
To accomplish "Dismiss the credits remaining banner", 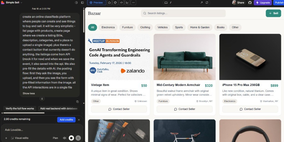I will (79, 120).
